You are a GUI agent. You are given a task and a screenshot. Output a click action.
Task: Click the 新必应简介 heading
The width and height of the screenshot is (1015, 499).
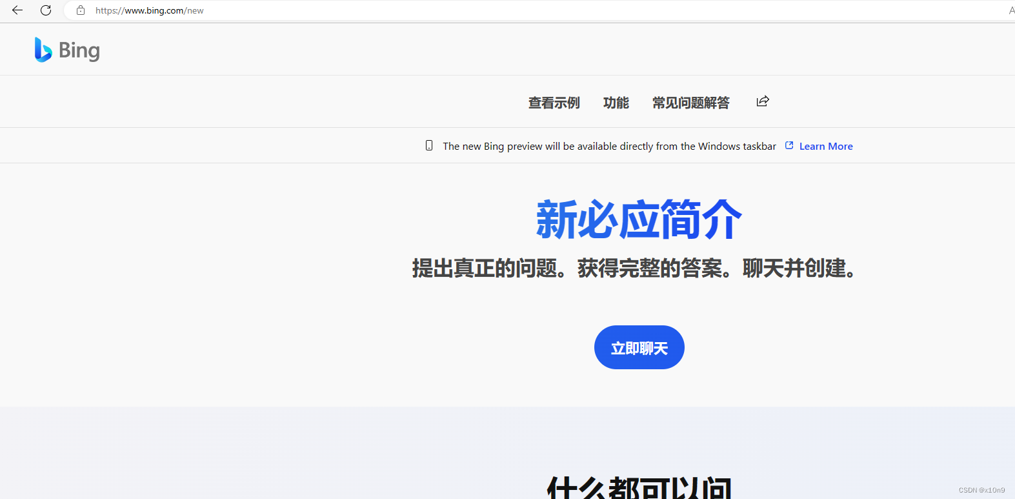[x=639, y=219]
